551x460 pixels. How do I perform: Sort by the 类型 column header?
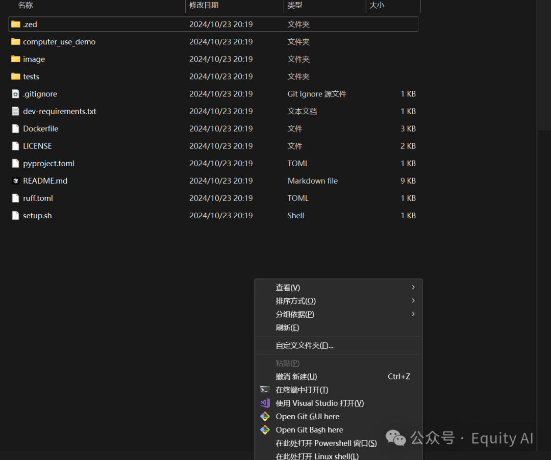pyautogui.click(x=295, y=5)
